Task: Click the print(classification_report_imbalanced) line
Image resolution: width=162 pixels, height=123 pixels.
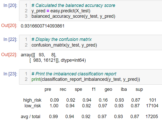Action: [86, 79]
